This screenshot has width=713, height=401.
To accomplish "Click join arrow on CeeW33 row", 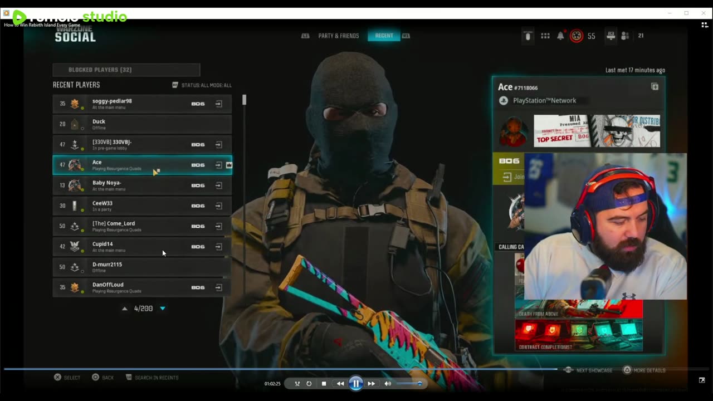I will pos(218,206).
